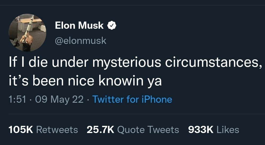Open Elon Musk's profile picture

(x=27, y=32)
